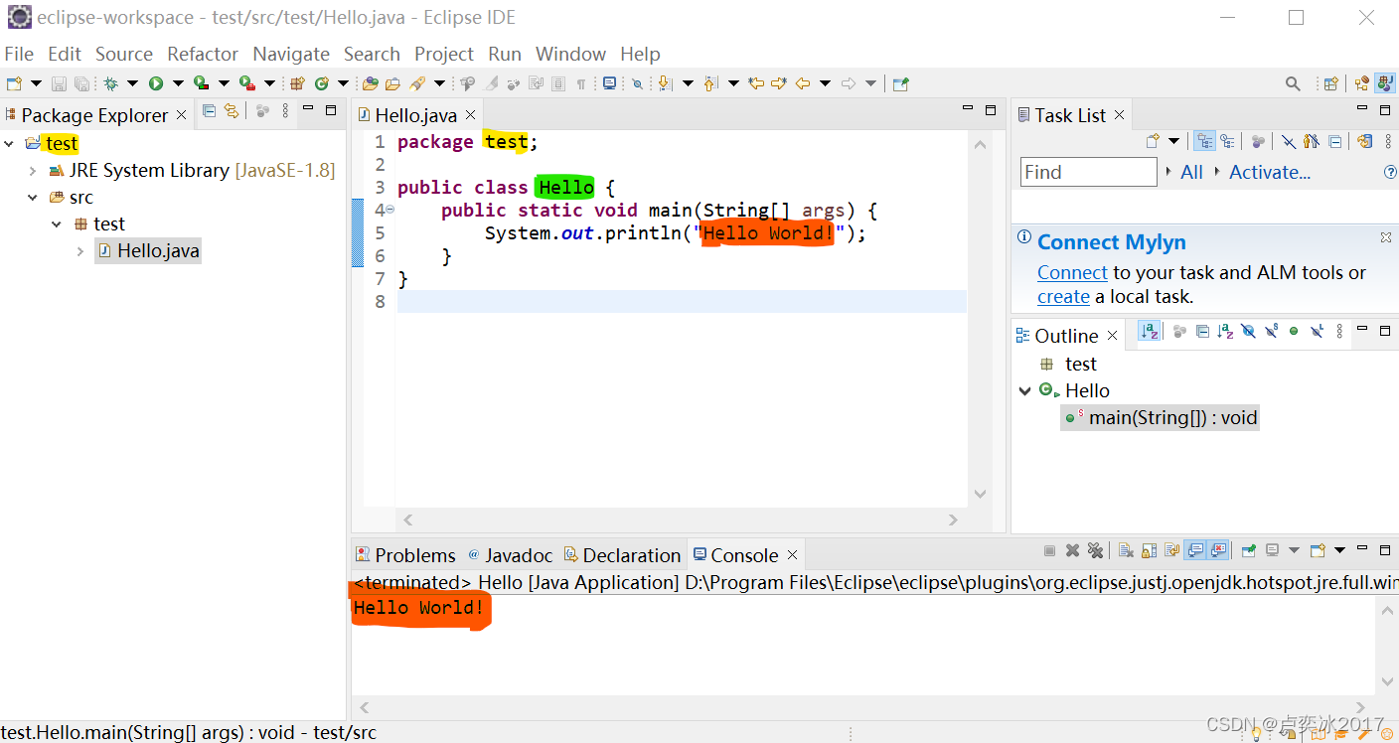Toggle Hide Non-Public Members in Outline
Image resolution: width=1399 pixels, height=743 pixels.
click(1294, 332)
